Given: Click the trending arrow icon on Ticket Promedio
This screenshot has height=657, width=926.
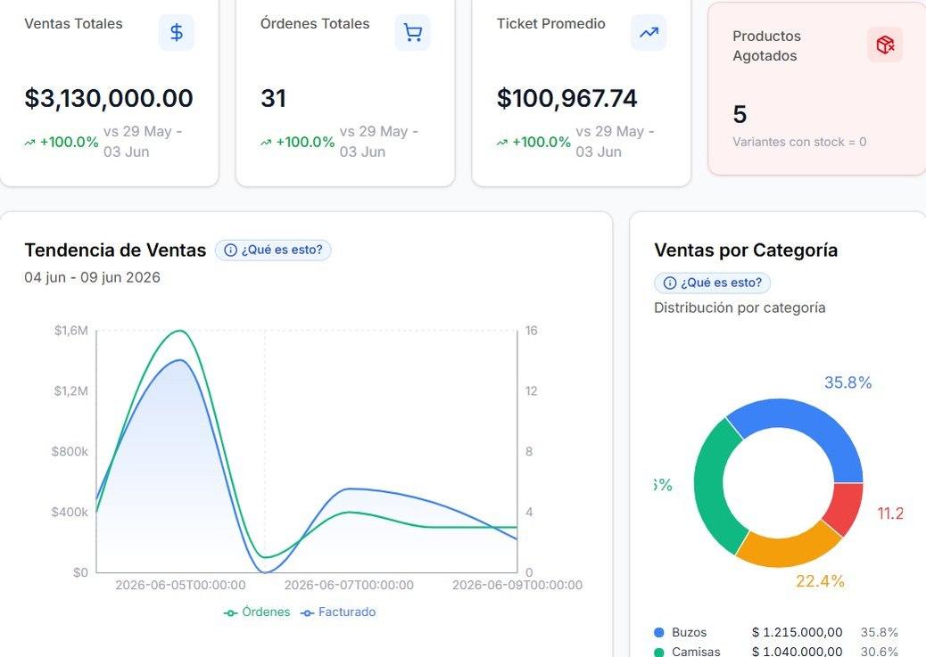Looking at the screenshot, I should 649,32.
